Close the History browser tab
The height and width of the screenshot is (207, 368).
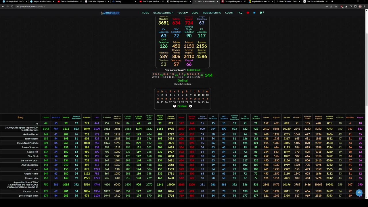point(135,1)
